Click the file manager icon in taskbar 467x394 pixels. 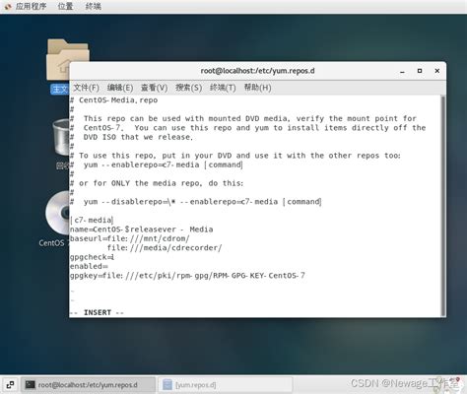click(x=167, y=384)
